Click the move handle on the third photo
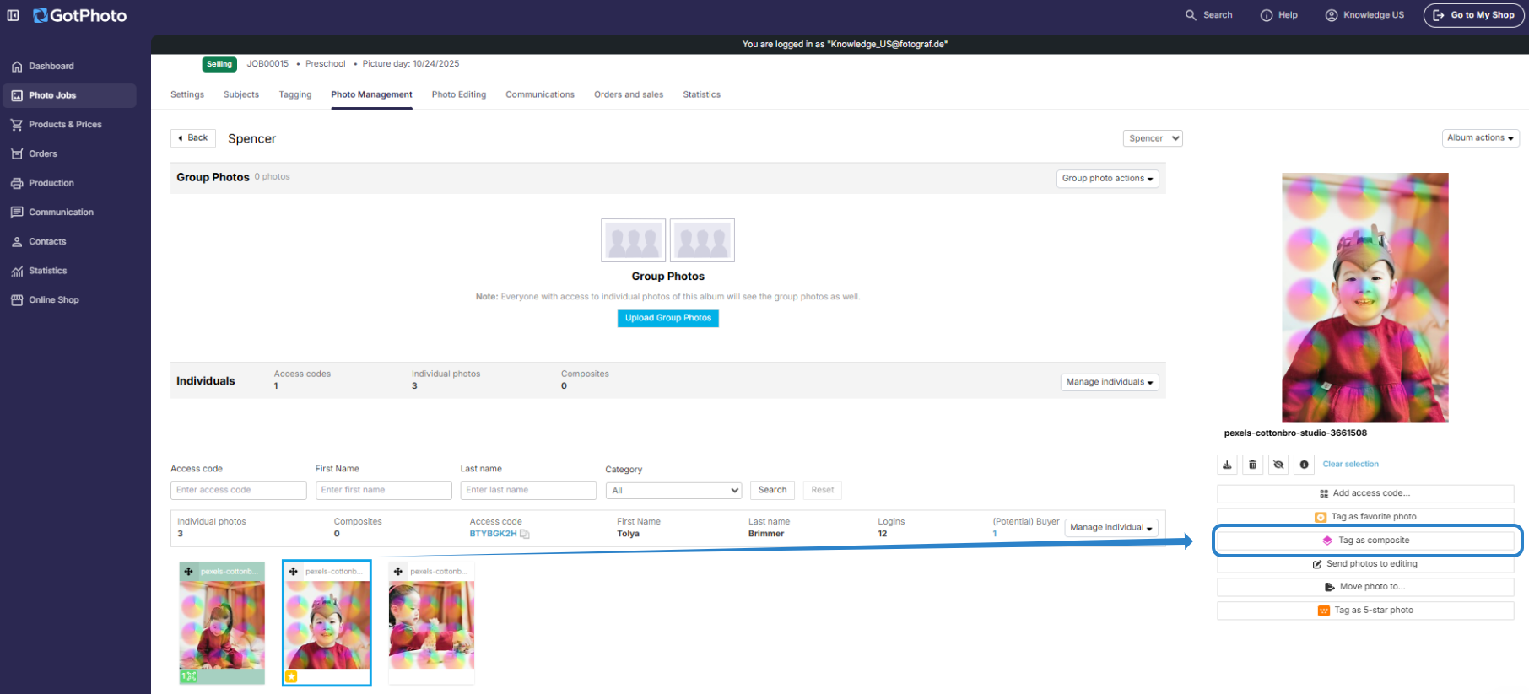This screenshot has width=1529, height=694. pyautogui.click(x=398, y=572)
